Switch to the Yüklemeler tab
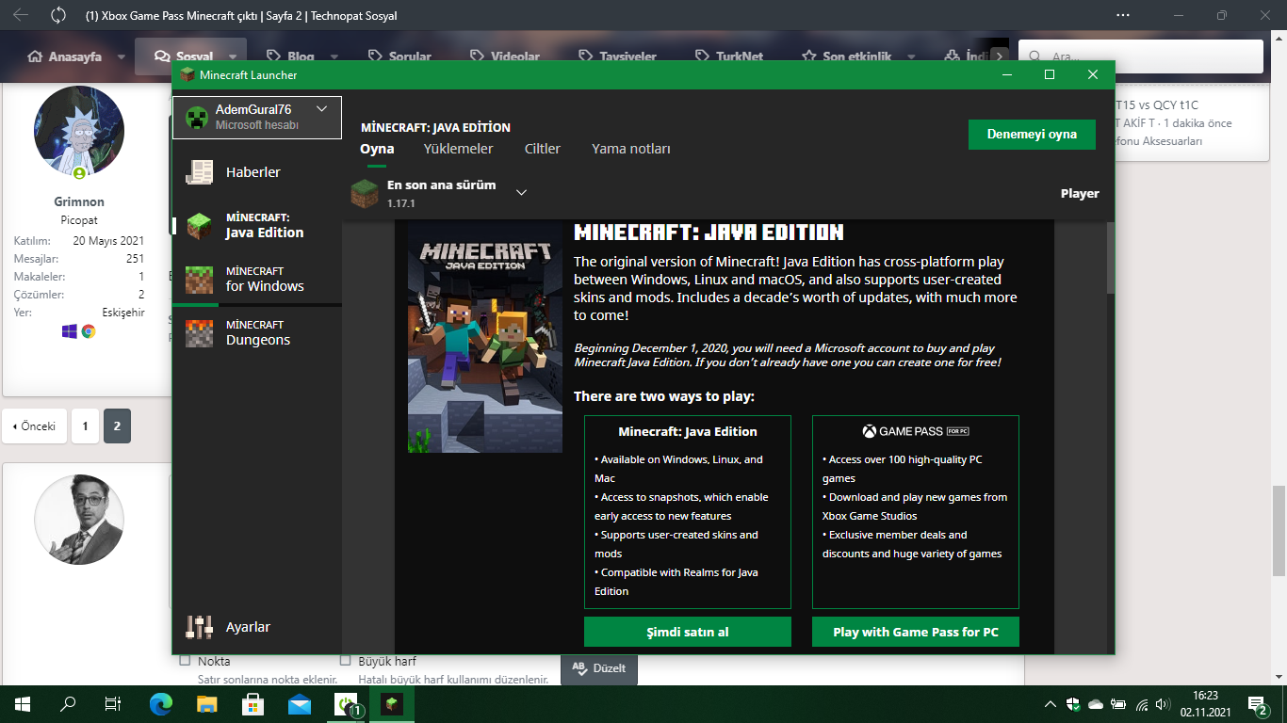 point(458,149)
